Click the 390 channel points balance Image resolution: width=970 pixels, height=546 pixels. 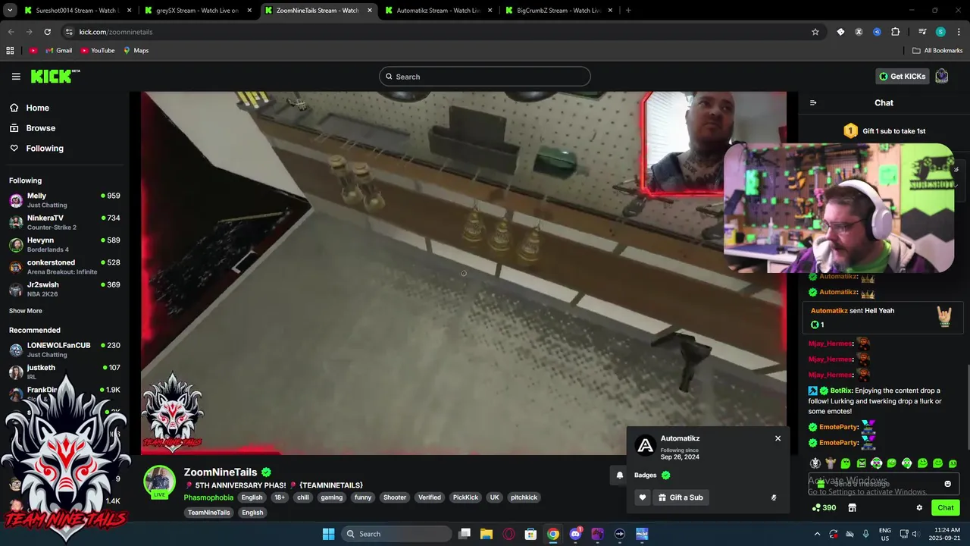point(824,508)
